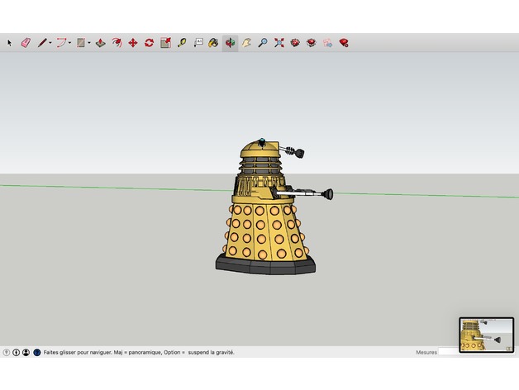Screen dimensions: 519x390
Task: Activate the Push/Pull tool
Action: click(x=101, y=42)
